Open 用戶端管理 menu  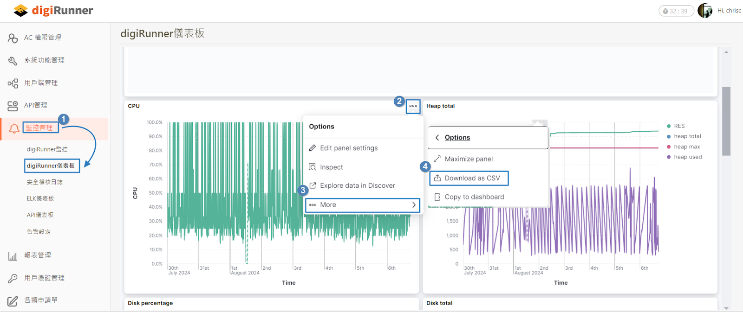41,83
